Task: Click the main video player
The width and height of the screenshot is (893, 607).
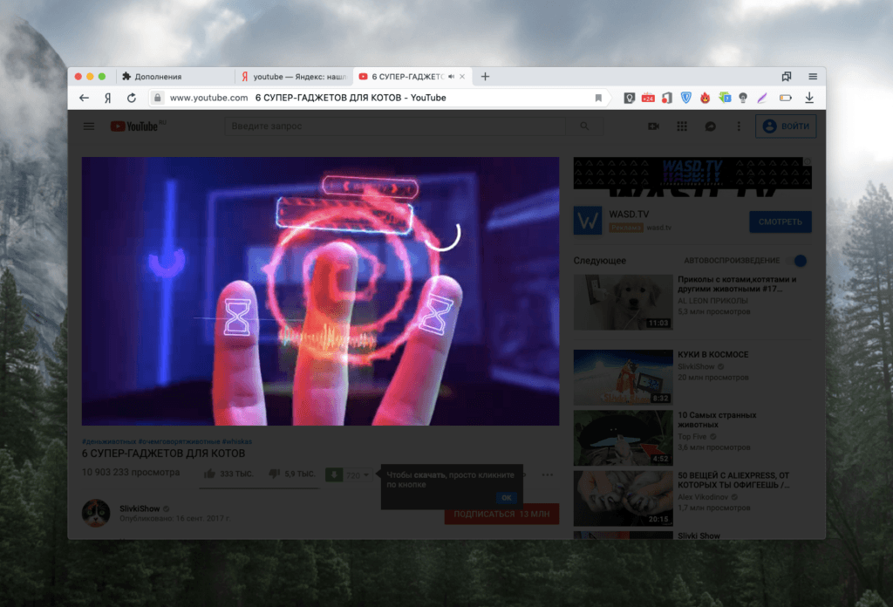Action: 321,291
